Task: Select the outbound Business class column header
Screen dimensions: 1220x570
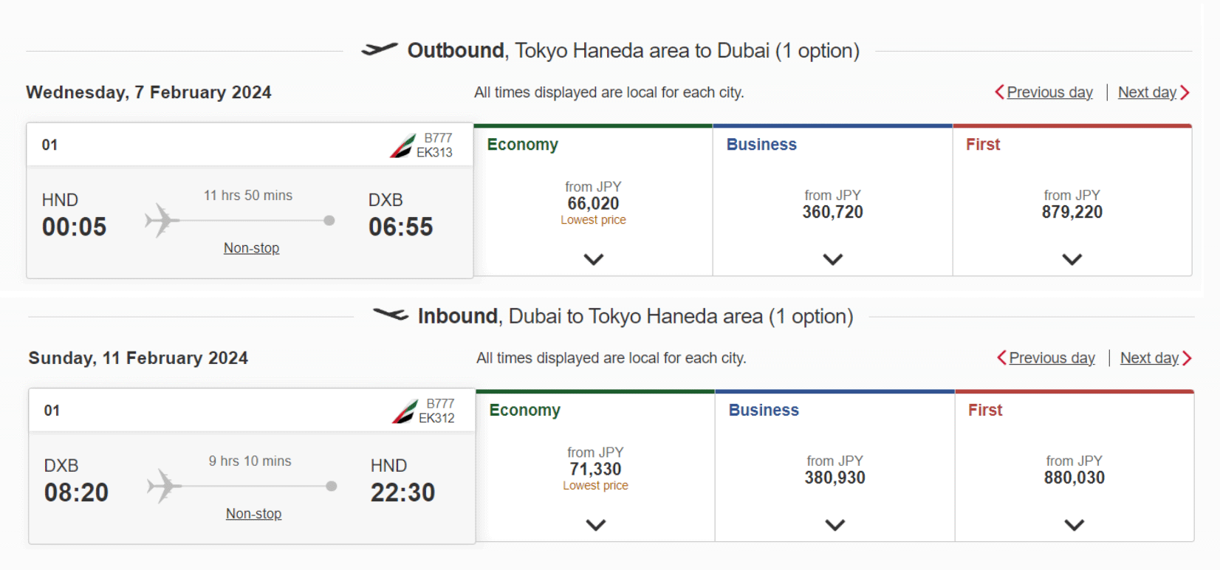Action: tap(761, 145)
